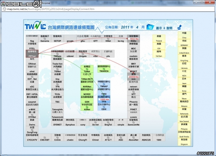
Task: Select the TPIX exchange node
Action: click(104, 99)
